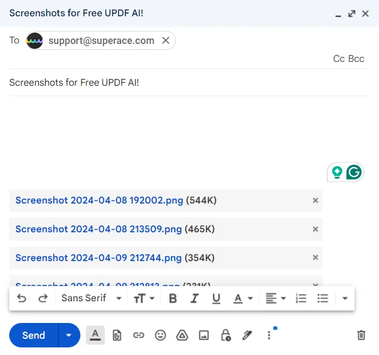Insert files using the Google Drive icon
The image size is (379, 355).
[182, 335]
